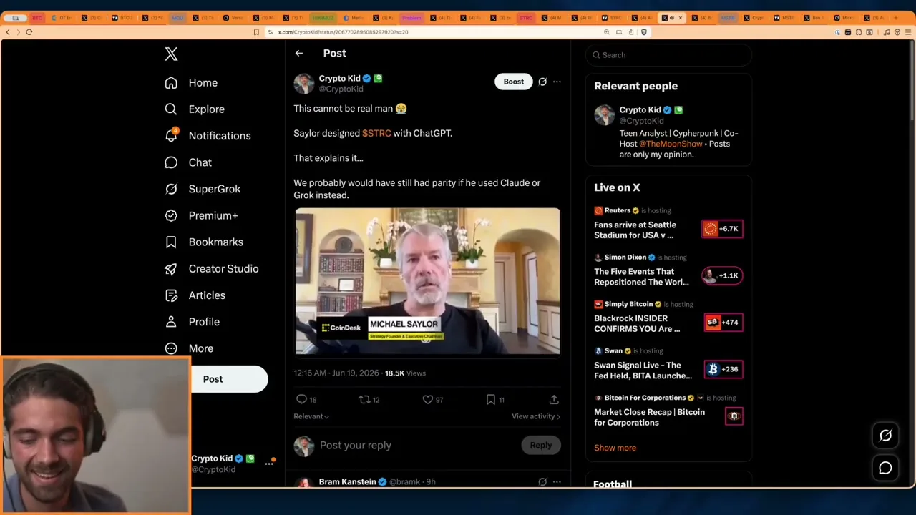The image size is (916, 515).
Task: Open three-dot menu on Bram Kanstein's reply
Action: click(557, 482)
